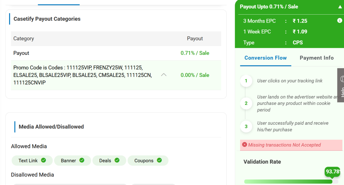344x185 pixels.
Task: Click the red X missing transactions icon
Action: (x=245, y=145)
